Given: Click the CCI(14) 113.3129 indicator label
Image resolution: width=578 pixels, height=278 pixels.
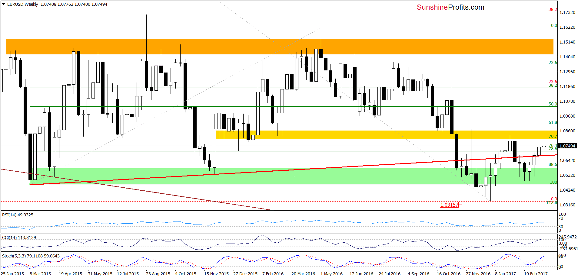Looking at the screenshot, I should 19,238.
